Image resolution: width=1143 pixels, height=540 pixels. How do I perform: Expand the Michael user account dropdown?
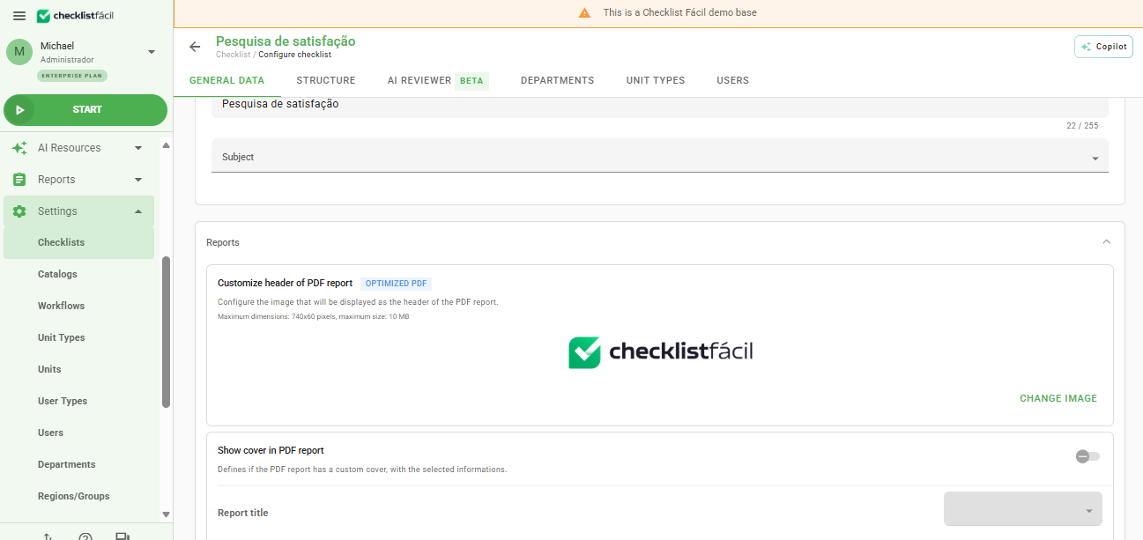[x=152, y=52]
